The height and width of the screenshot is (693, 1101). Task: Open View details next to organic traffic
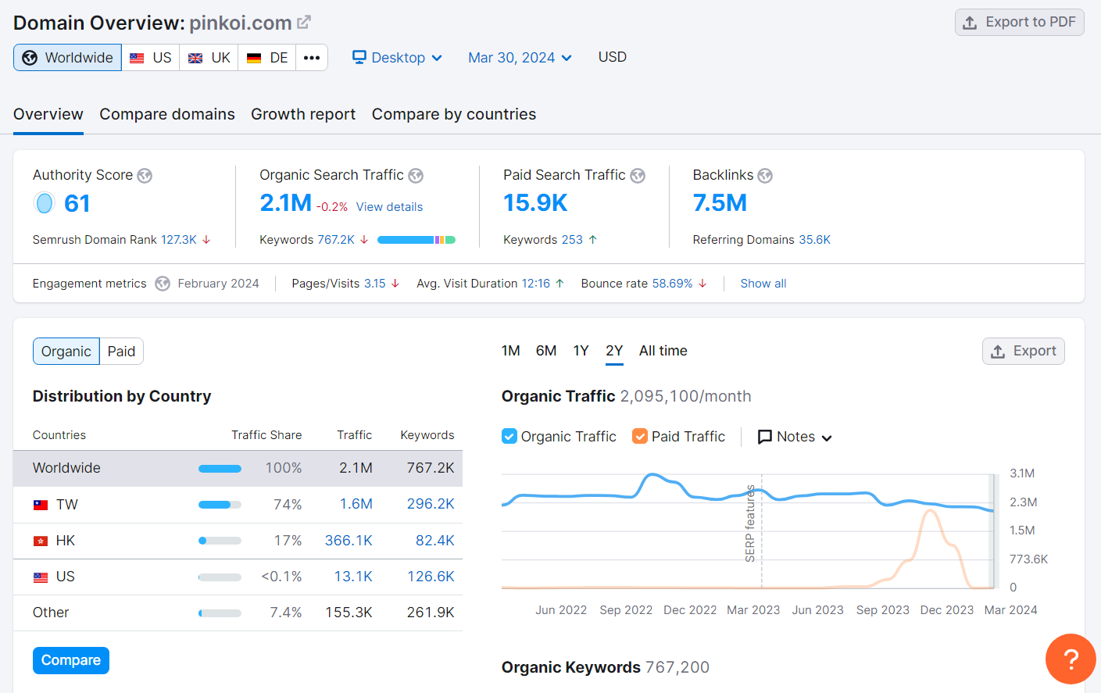tap(389, 206)
